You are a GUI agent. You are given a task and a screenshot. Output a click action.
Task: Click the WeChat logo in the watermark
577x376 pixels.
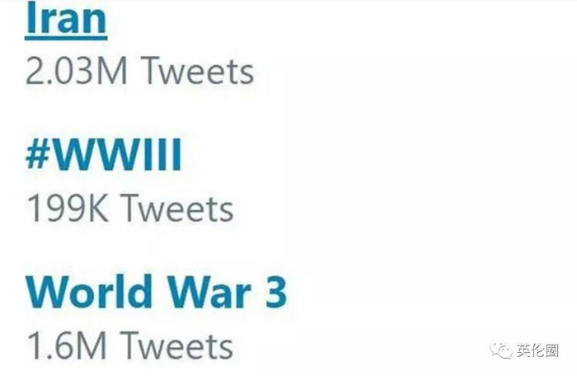[x=502, y=351]
